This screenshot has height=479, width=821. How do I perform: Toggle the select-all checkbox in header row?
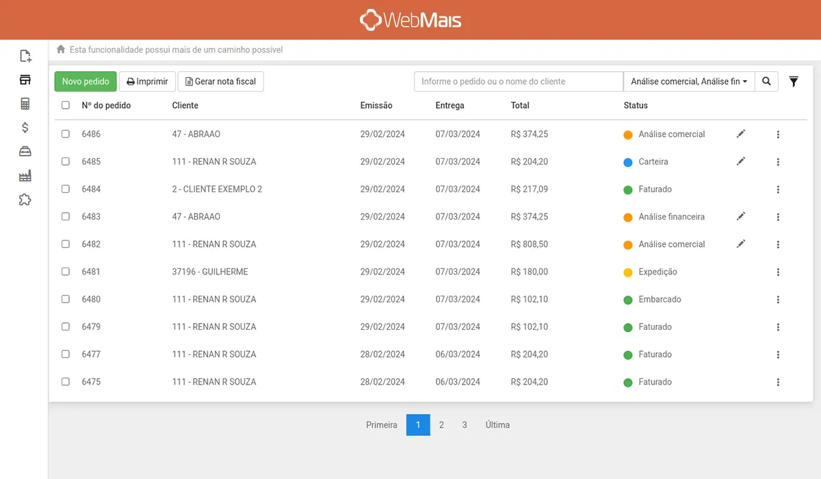[x=65, y=105]
